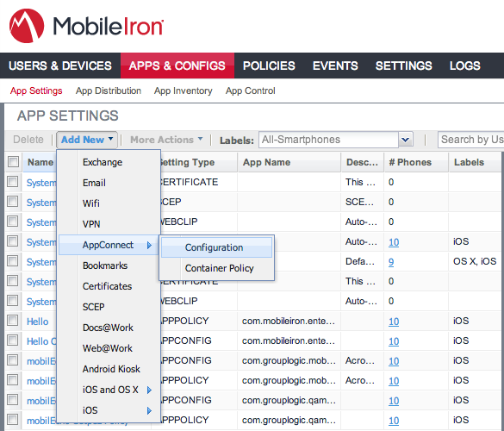Check the com.grouplogic.mob APPCONFIG row checkbox

tap(13, 360)
